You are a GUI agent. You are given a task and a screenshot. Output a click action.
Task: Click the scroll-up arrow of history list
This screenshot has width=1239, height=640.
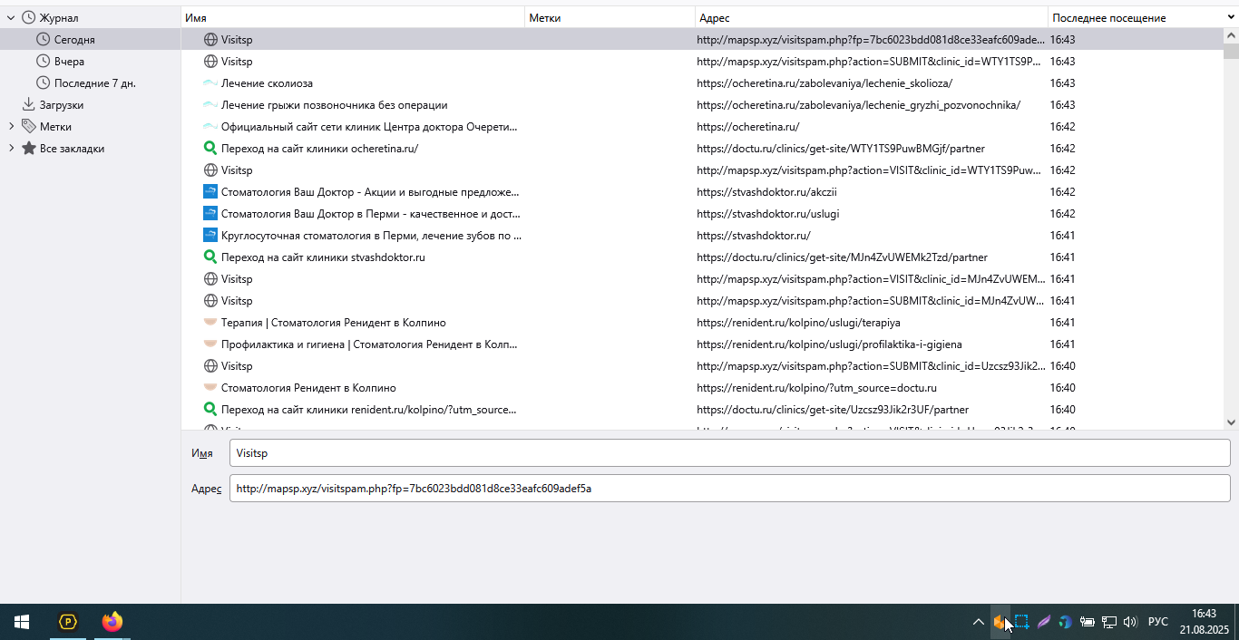[x=1231, y=34]
